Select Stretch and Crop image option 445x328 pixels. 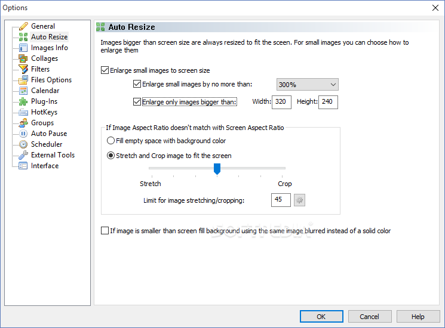click(111, 156)
